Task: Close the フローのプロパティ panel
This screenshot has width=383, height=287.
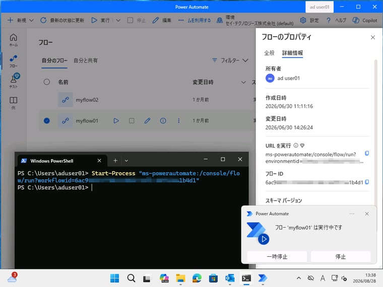Action: pos(373,37)
